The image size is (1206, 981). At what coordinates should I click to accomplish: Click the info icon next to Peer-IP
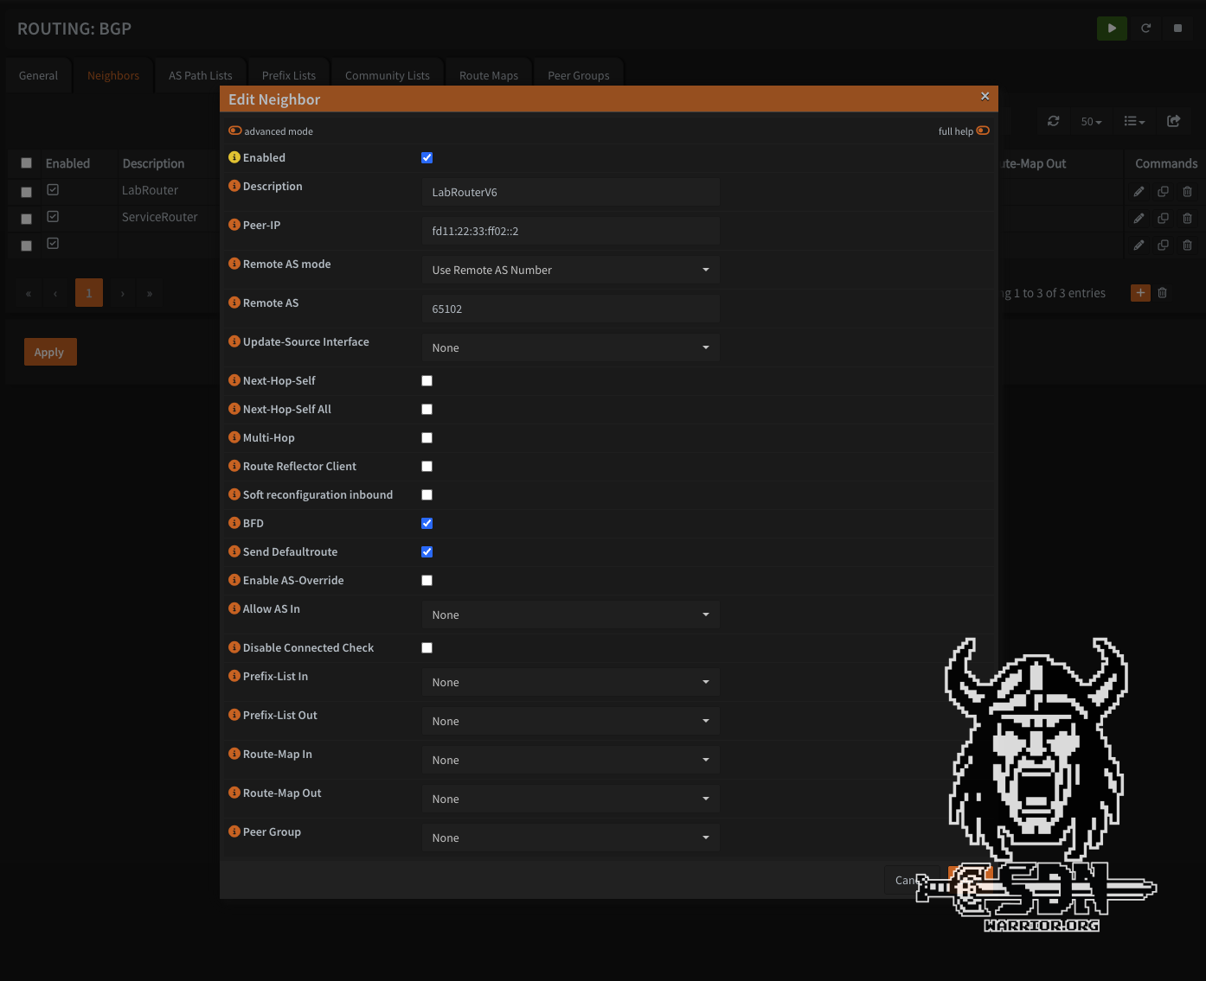(x=234, y=225)
